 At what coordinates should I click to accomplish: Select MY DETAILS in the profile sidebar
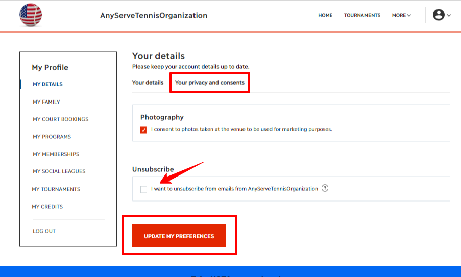tap(47, 84)
